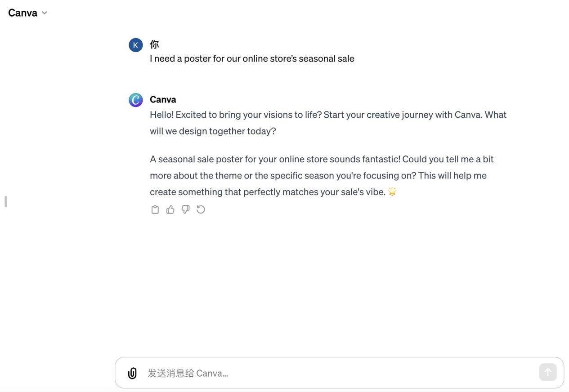Open the Canva model dropdown title
This screenshot has width=569, height=392.
pyautogui.click(x=23, y=13)
